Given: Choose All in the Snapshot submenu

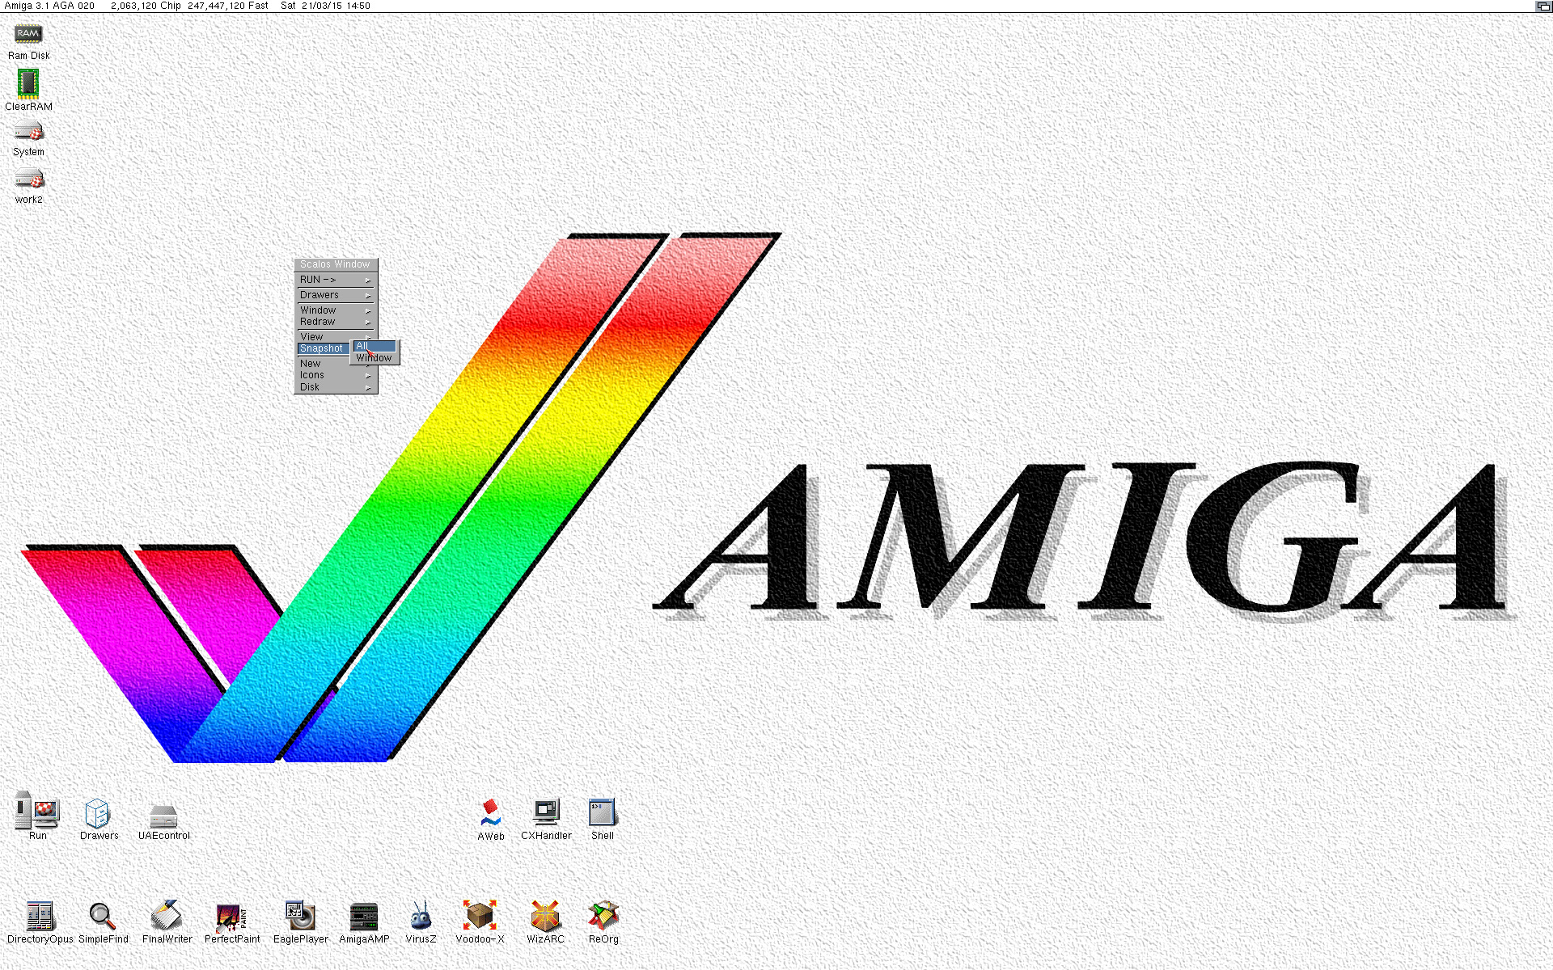Looking at the screenshot, I should click(375, 346).
